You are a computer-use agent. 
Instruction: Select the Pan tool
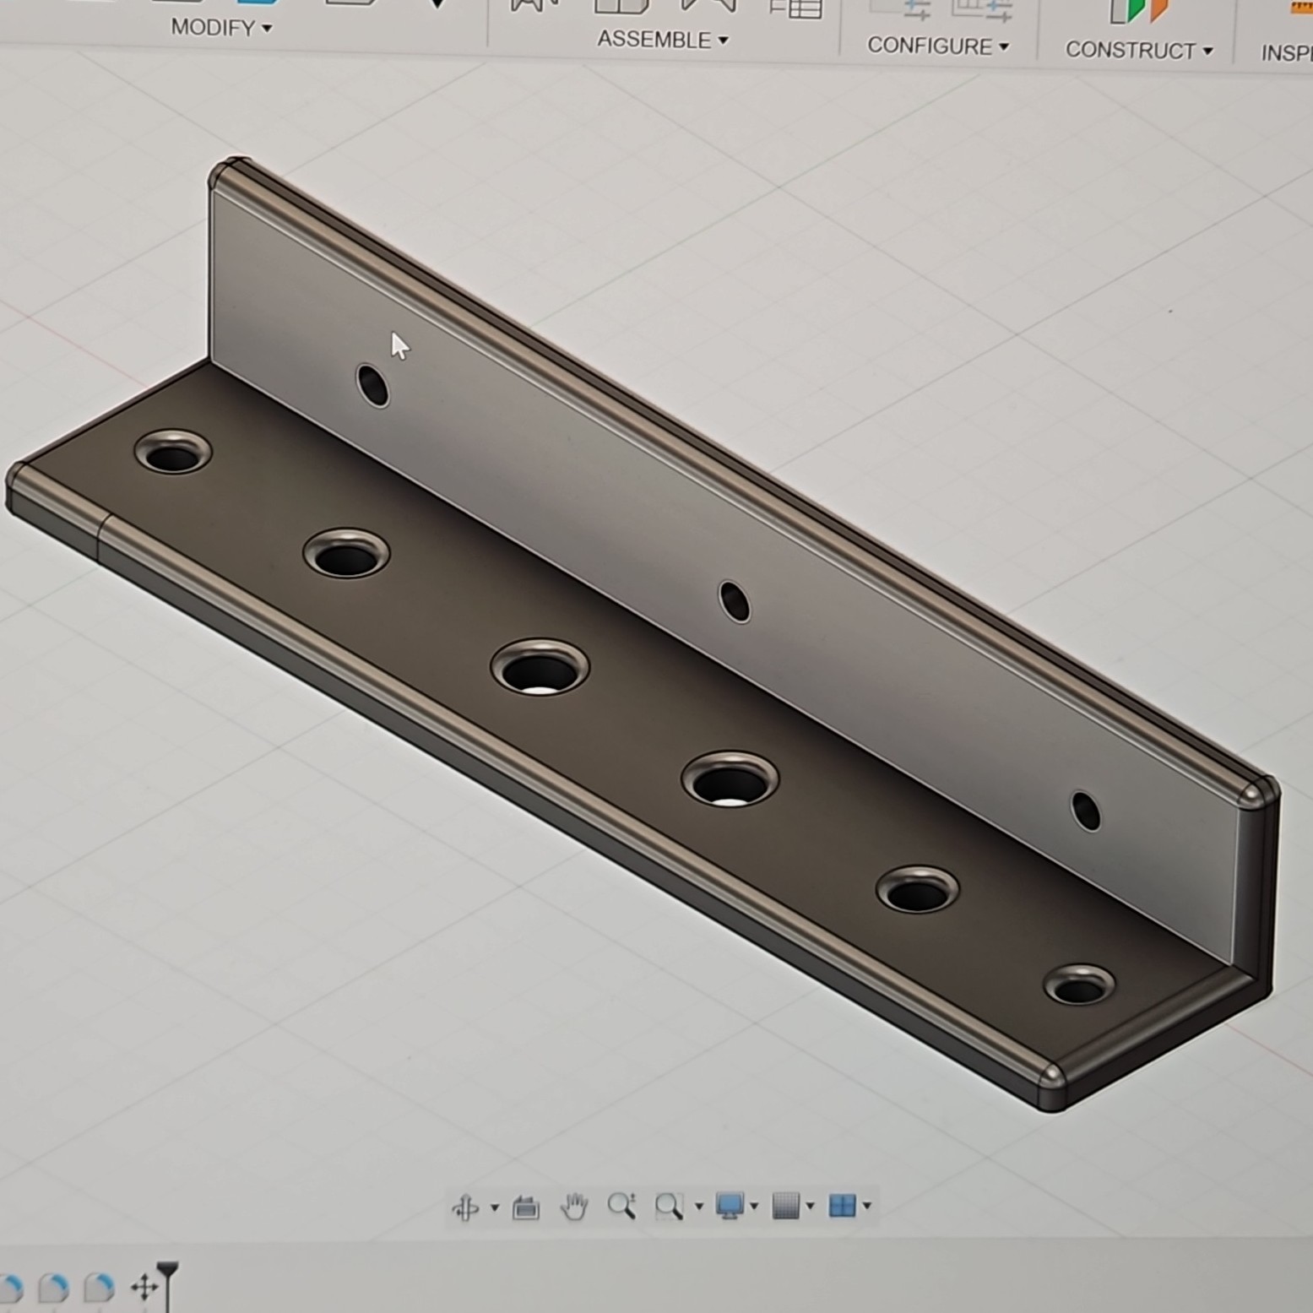tap(574, 1206)
